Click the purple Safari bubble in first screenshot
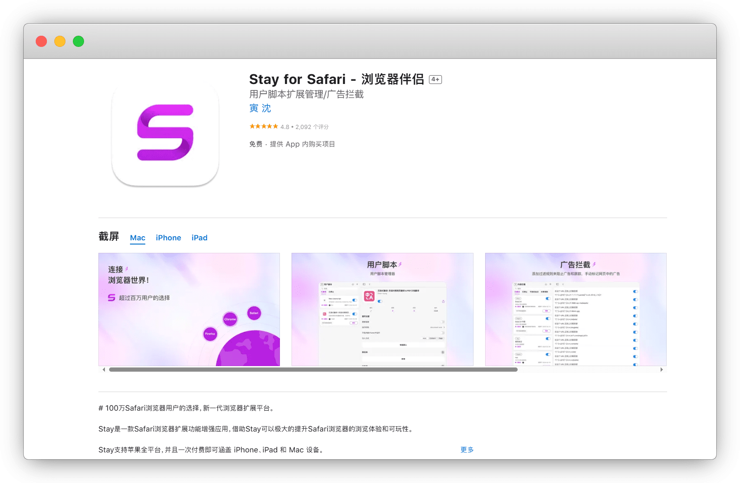Image resolution: width=740 pixels, height=483 pixels. click(x=254, y=313)
